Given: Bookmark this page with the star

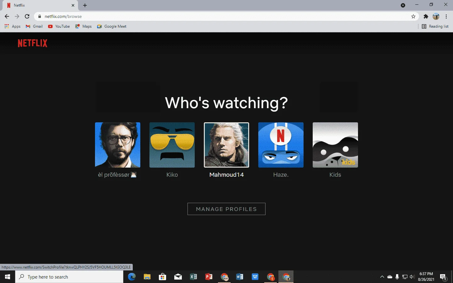Looking at the screenshot, I should (x=413, y=16).
